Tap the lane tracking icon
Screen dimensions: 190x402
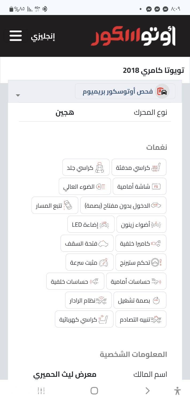(x=68, y=206)
